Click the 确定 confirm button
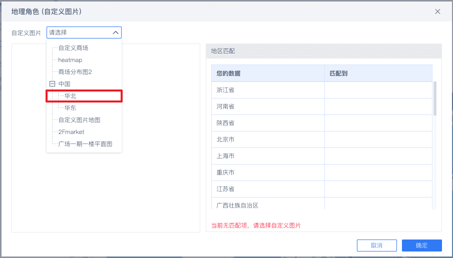 [x=421, y=245]
